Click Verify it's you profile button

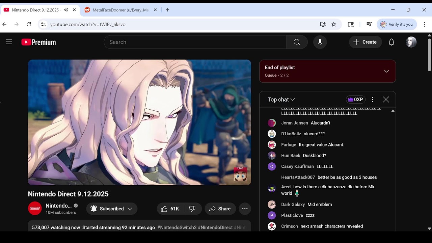coord(397,24)
